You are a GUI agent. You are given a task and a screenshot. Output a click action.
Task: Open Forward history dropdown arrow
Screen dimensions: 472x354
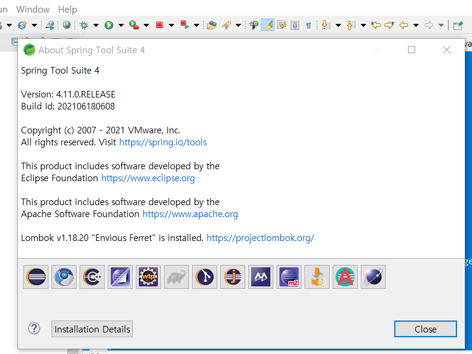(x=441, y=25)
